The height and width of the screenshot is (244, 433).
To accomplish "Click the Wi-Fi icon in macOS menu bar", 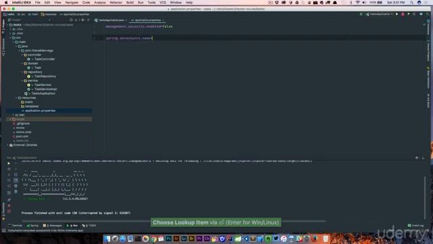I will click(358, 3).
